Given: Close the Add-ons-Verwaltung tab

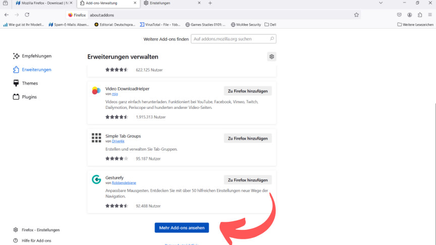Looking at the screenshot, I should pyautogui.click(x=135, y=3).
